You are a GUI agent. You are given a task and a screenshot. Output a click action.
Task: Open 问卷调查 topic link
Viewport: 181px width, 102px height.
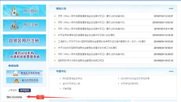coord(67,89)
